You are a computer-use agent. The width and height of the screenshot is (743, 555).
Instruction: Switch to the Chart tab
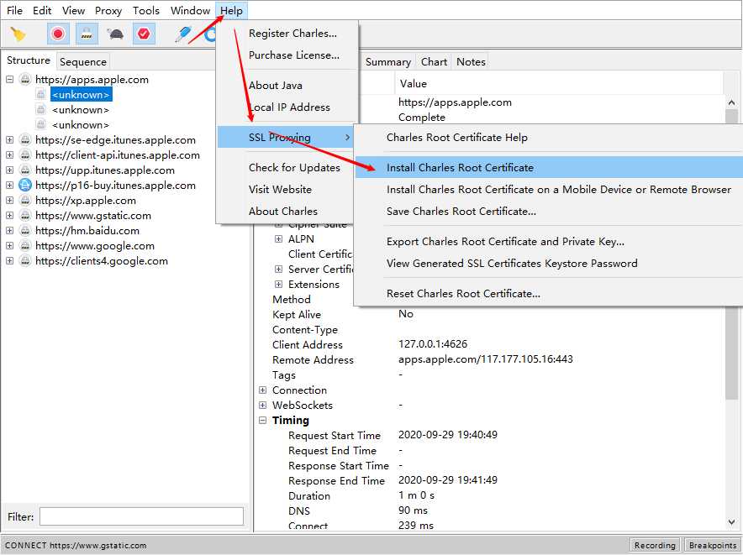434,62
